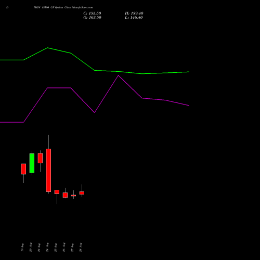Viewport: 260px width, 260px height.
Task: Click the close value C: 155.50
Action: coord(92,14)
